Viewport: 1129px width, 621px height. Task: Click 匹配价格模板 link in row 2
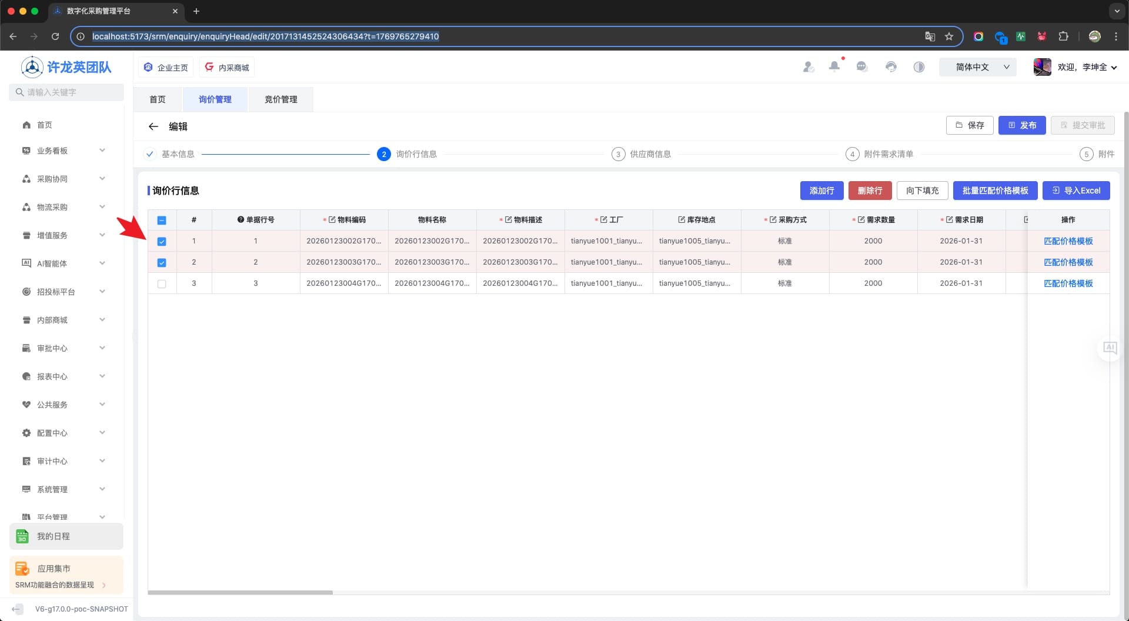click(1068, 262)
